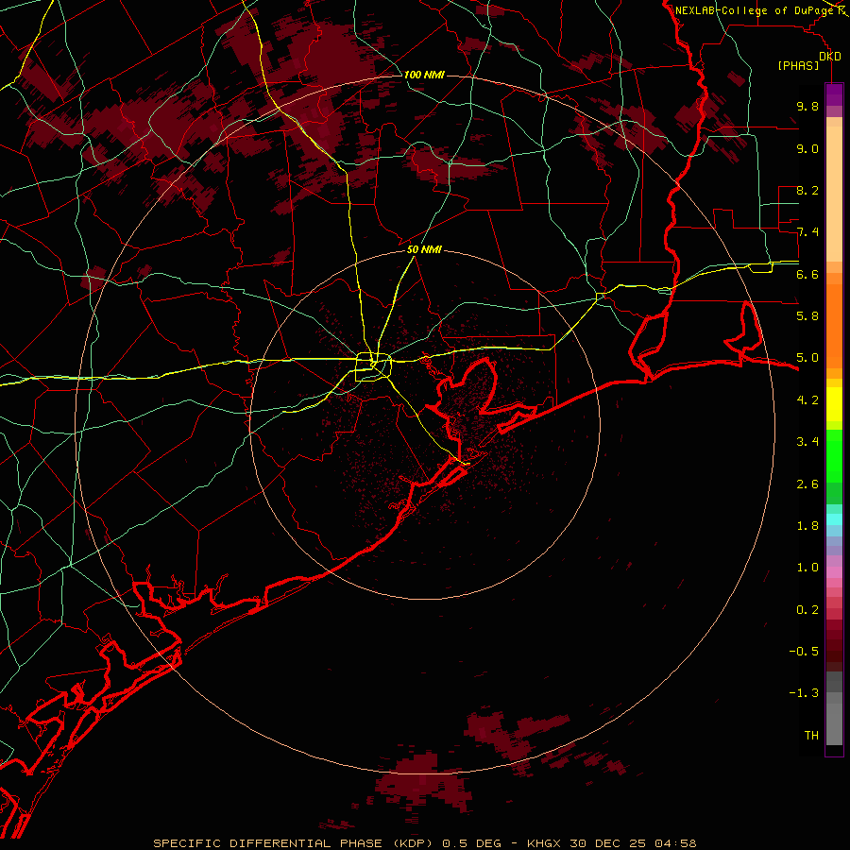Pick the bright orange color bar segment

[834, 325]
